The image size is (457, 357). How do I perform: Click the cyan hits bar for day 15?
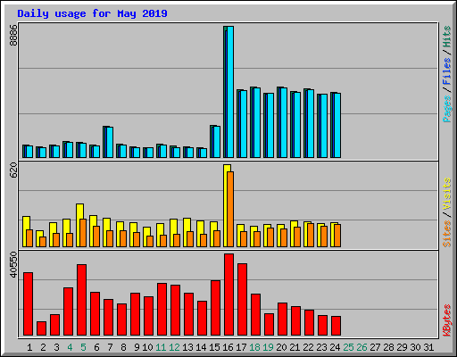click(x=217, y=142)
